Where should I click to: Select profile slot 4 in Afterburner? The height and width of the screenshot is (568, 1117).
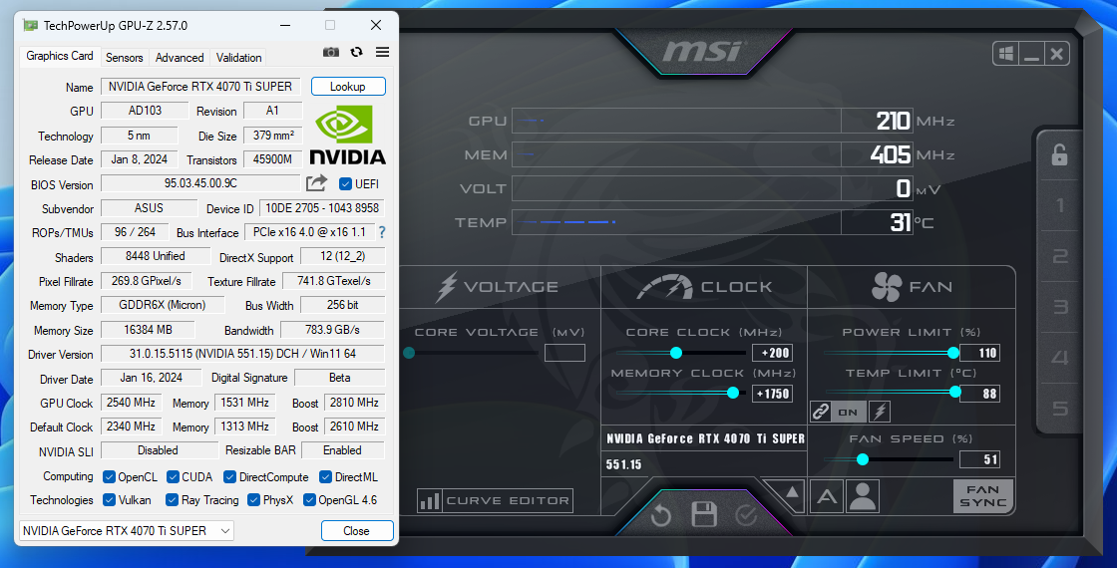click(x=1060, y=358)
